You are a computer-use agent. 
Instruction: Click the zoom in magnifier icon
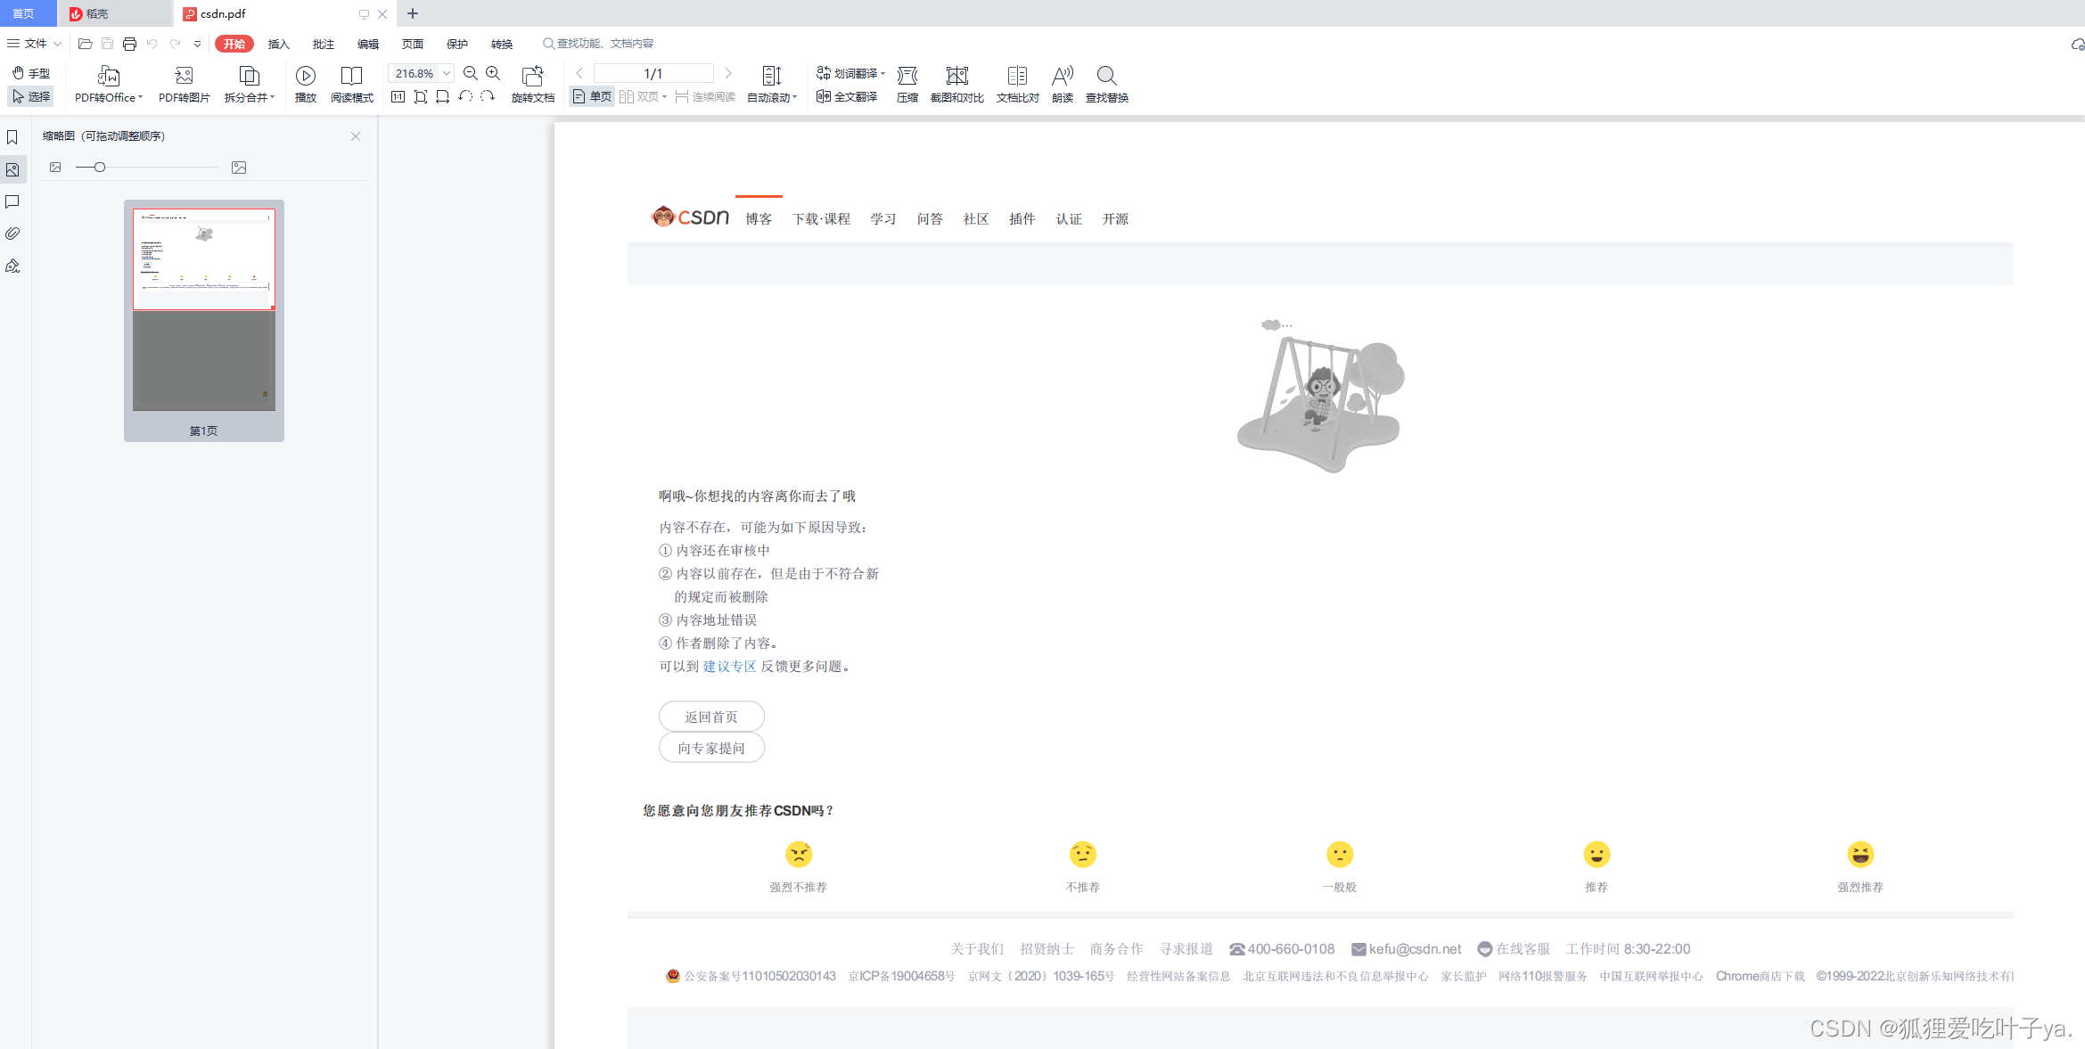tap(493, 74)
